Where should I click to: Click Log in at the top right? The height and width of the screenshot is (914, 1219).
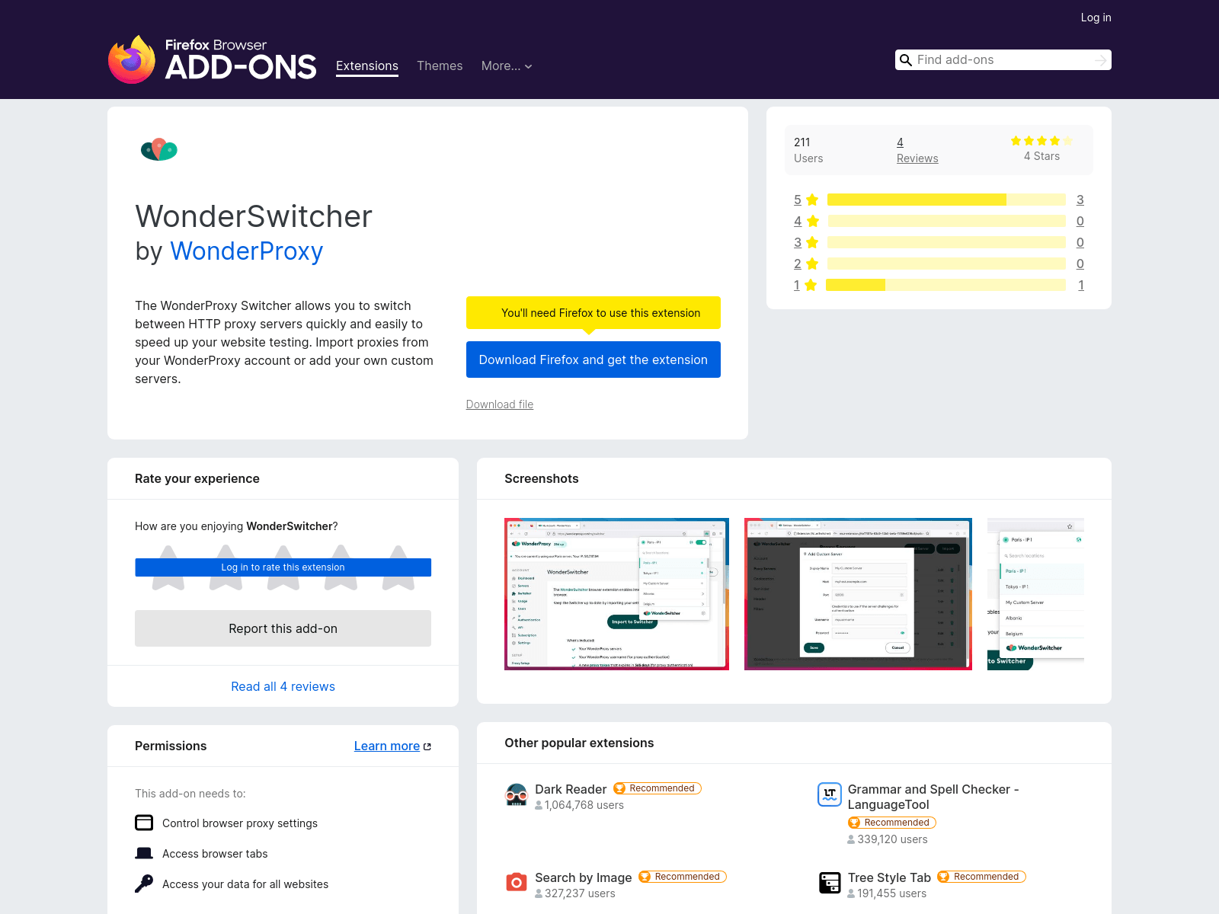pos(1096,18)
